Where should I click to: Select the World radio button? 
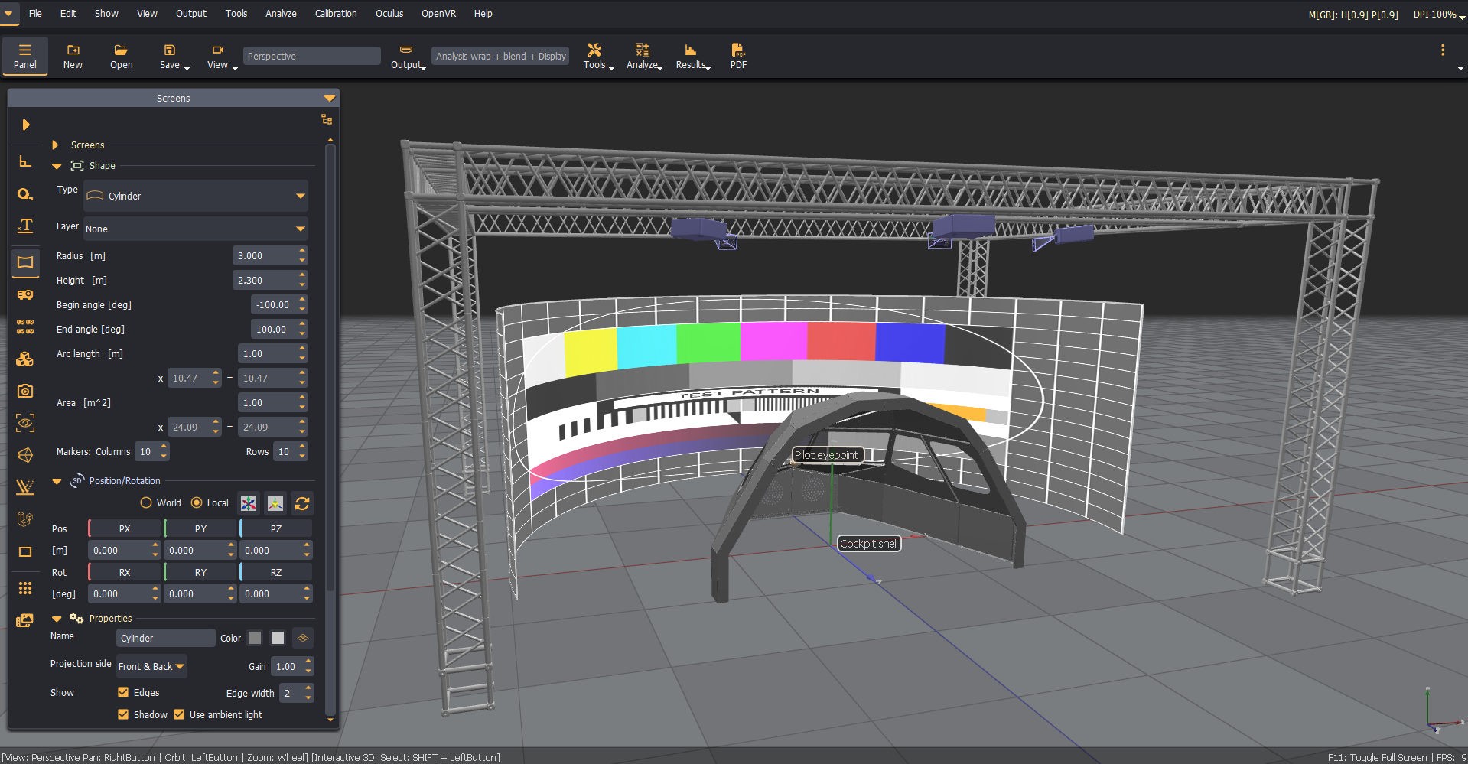coord(146,502)
